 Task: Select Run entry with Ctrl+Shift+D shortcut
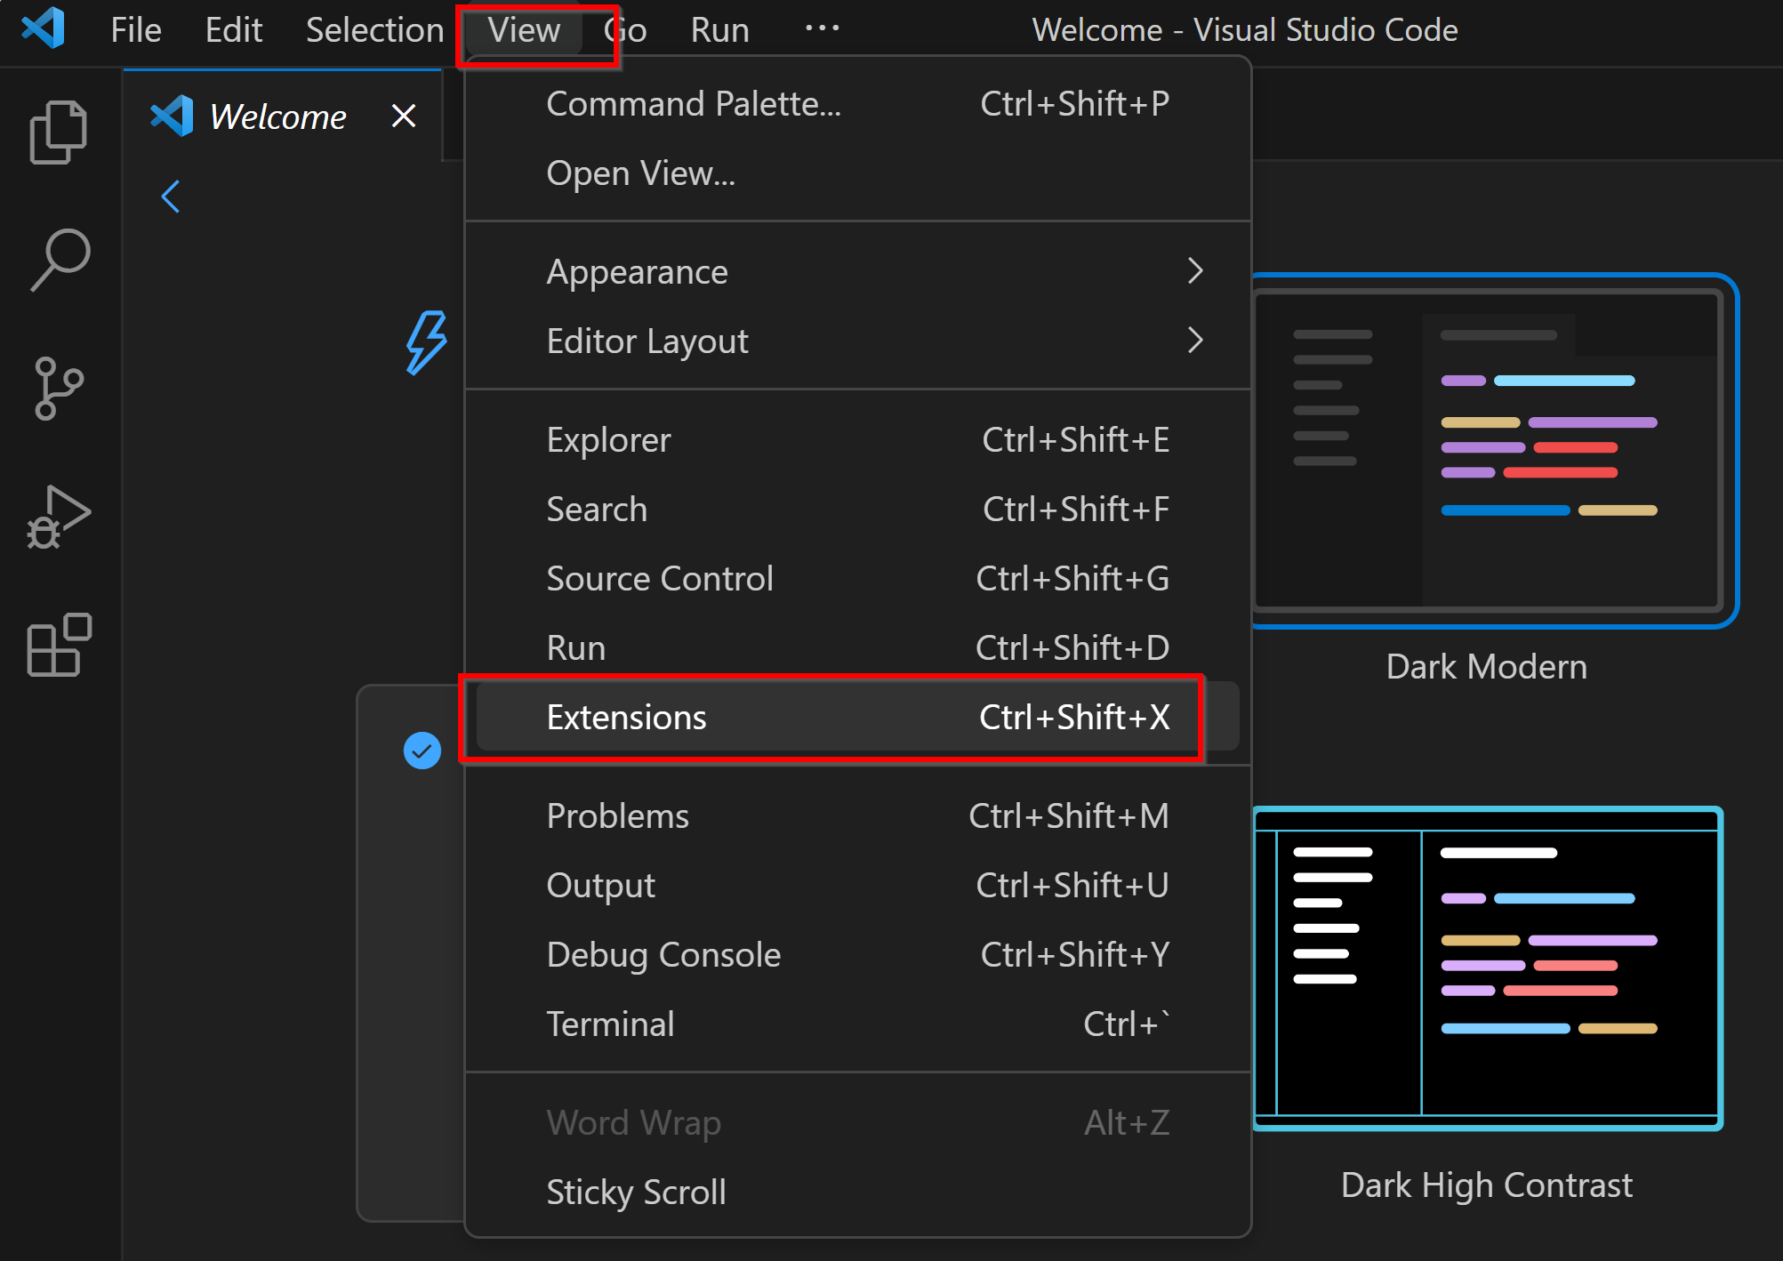pos(858,647)
